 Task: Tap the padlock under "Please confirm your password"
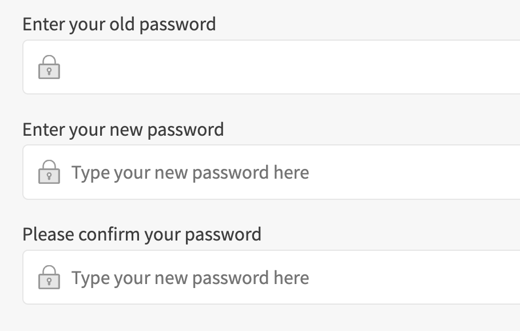(49, 278)
